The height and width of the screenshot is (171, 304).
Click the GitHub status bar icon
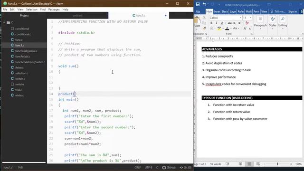[169, 168]
